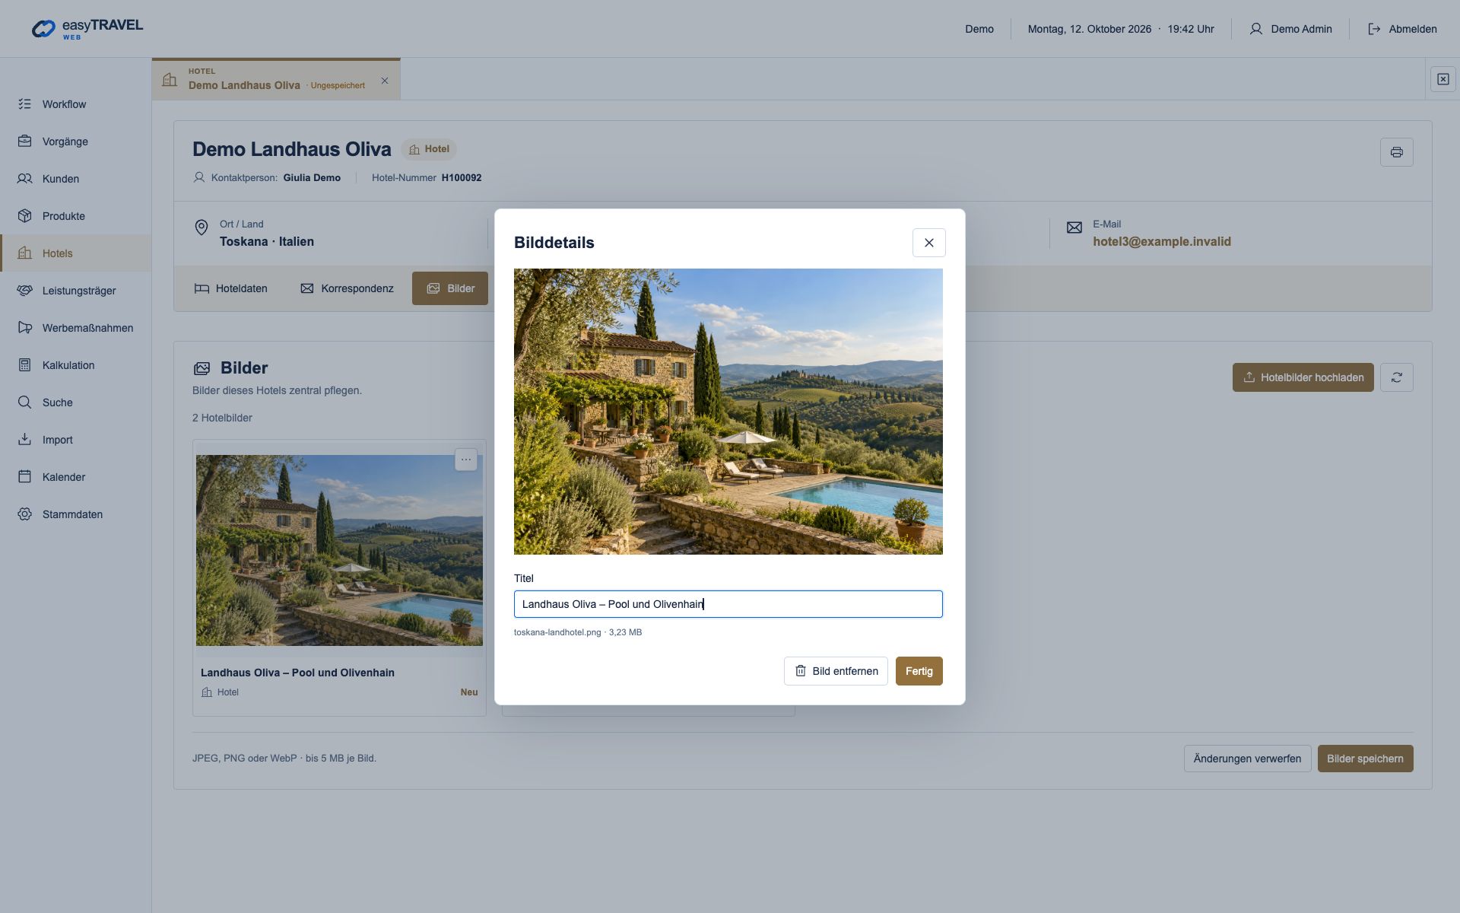
Task: Open Stammdaten settings
Action: tap(75, 514)
